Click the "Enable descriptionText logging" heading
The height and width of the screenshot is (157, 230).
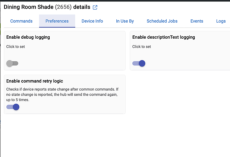pyautogui.click(x=163, y=37)
